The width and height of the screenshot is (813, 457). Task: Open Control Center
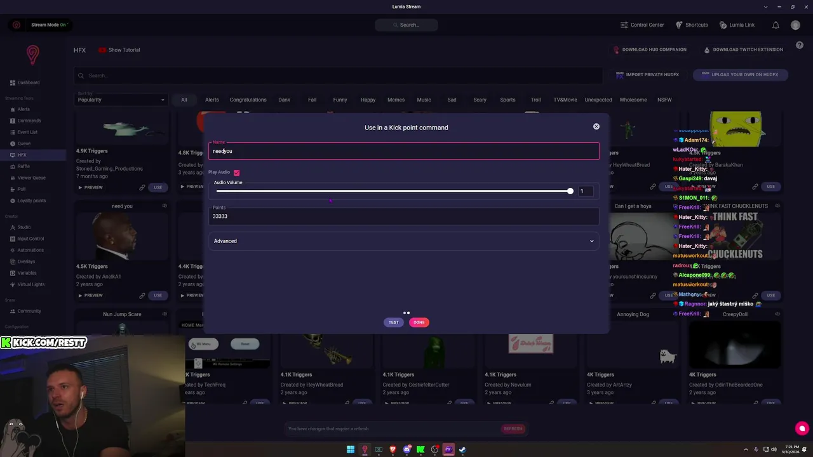642,25
